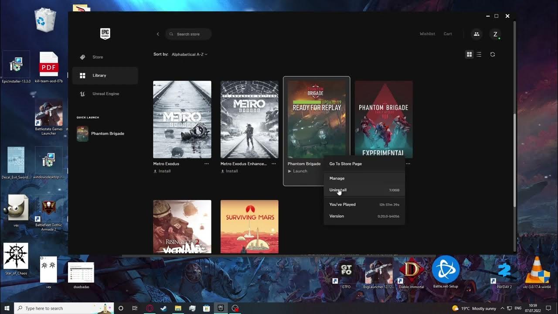Screen dimensions: 558x314
Task: Open the Windows Start menu
Action: tap(7, 308)
